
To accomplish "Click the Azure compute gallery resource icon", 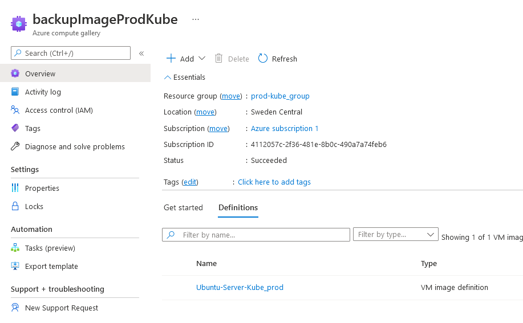I will click(x=19, y=24).
